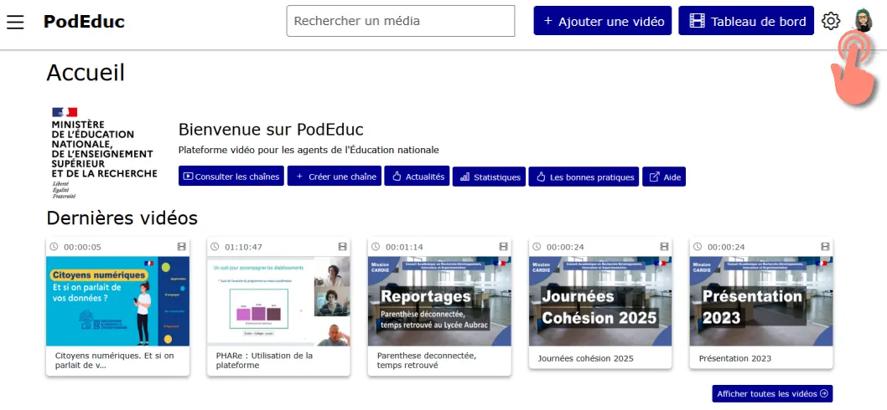
Task: Open PHARe plateforme video thumbnail
Action: point(278,301)
